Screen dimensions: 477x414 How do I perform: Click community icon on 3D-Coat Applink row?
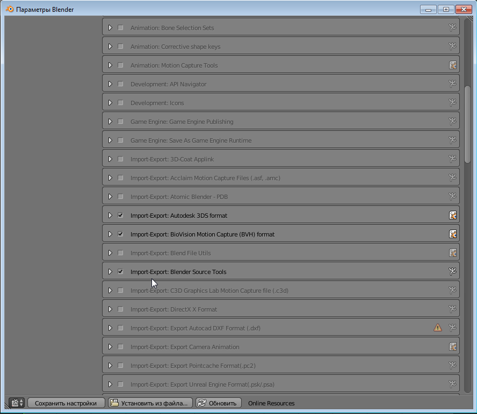452,159
